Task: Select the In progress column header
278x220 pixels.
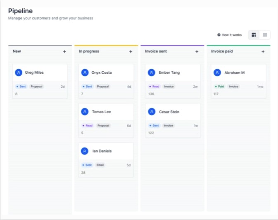Action: [89, 51]
